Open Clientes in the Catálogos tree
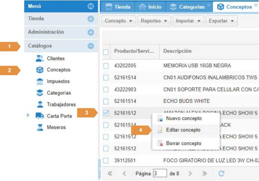The height and width of the screenshot is (181, 259). tap(56, 59)
